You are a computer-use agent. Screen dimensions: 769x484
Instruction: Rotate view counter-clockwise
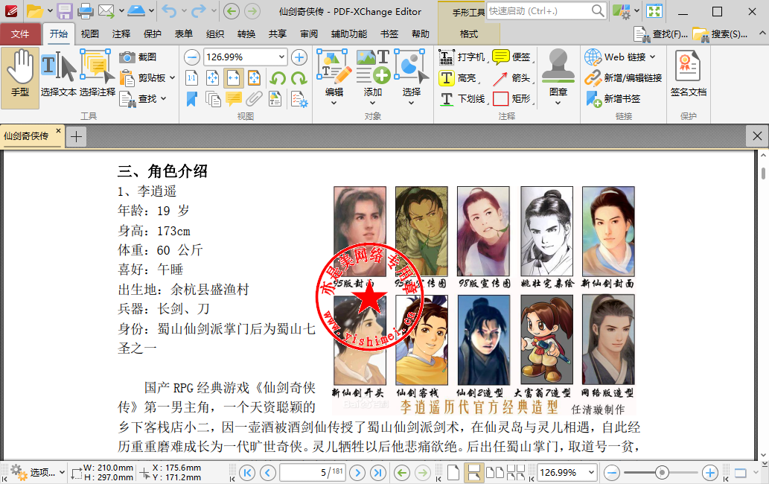pos(278,78)
